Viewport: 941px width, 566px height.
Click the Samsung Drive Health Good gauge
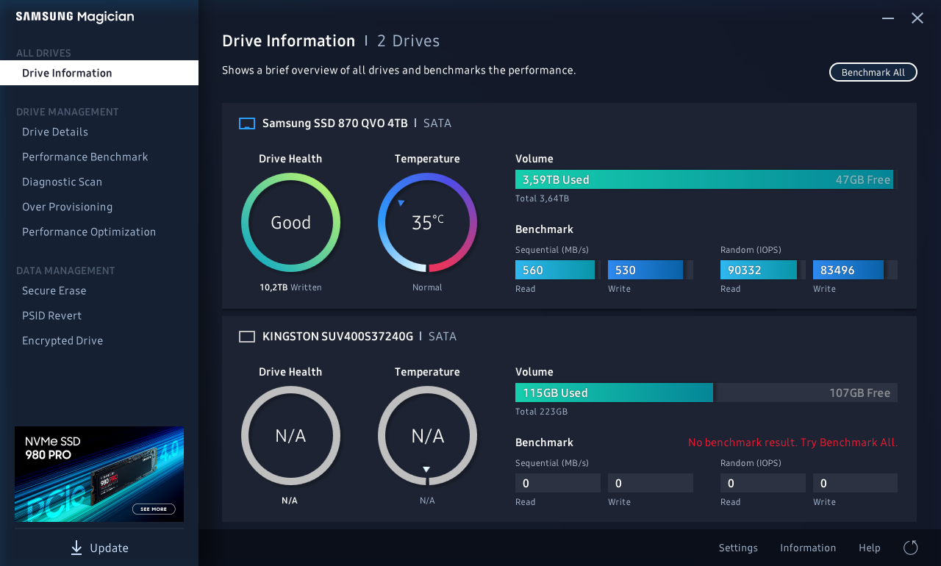pos(290,223)
